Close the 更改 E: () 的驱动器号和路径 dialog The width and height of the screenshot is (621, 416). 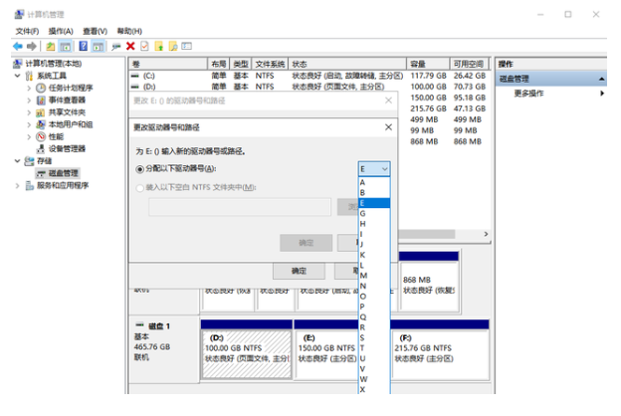click(388, 101)
